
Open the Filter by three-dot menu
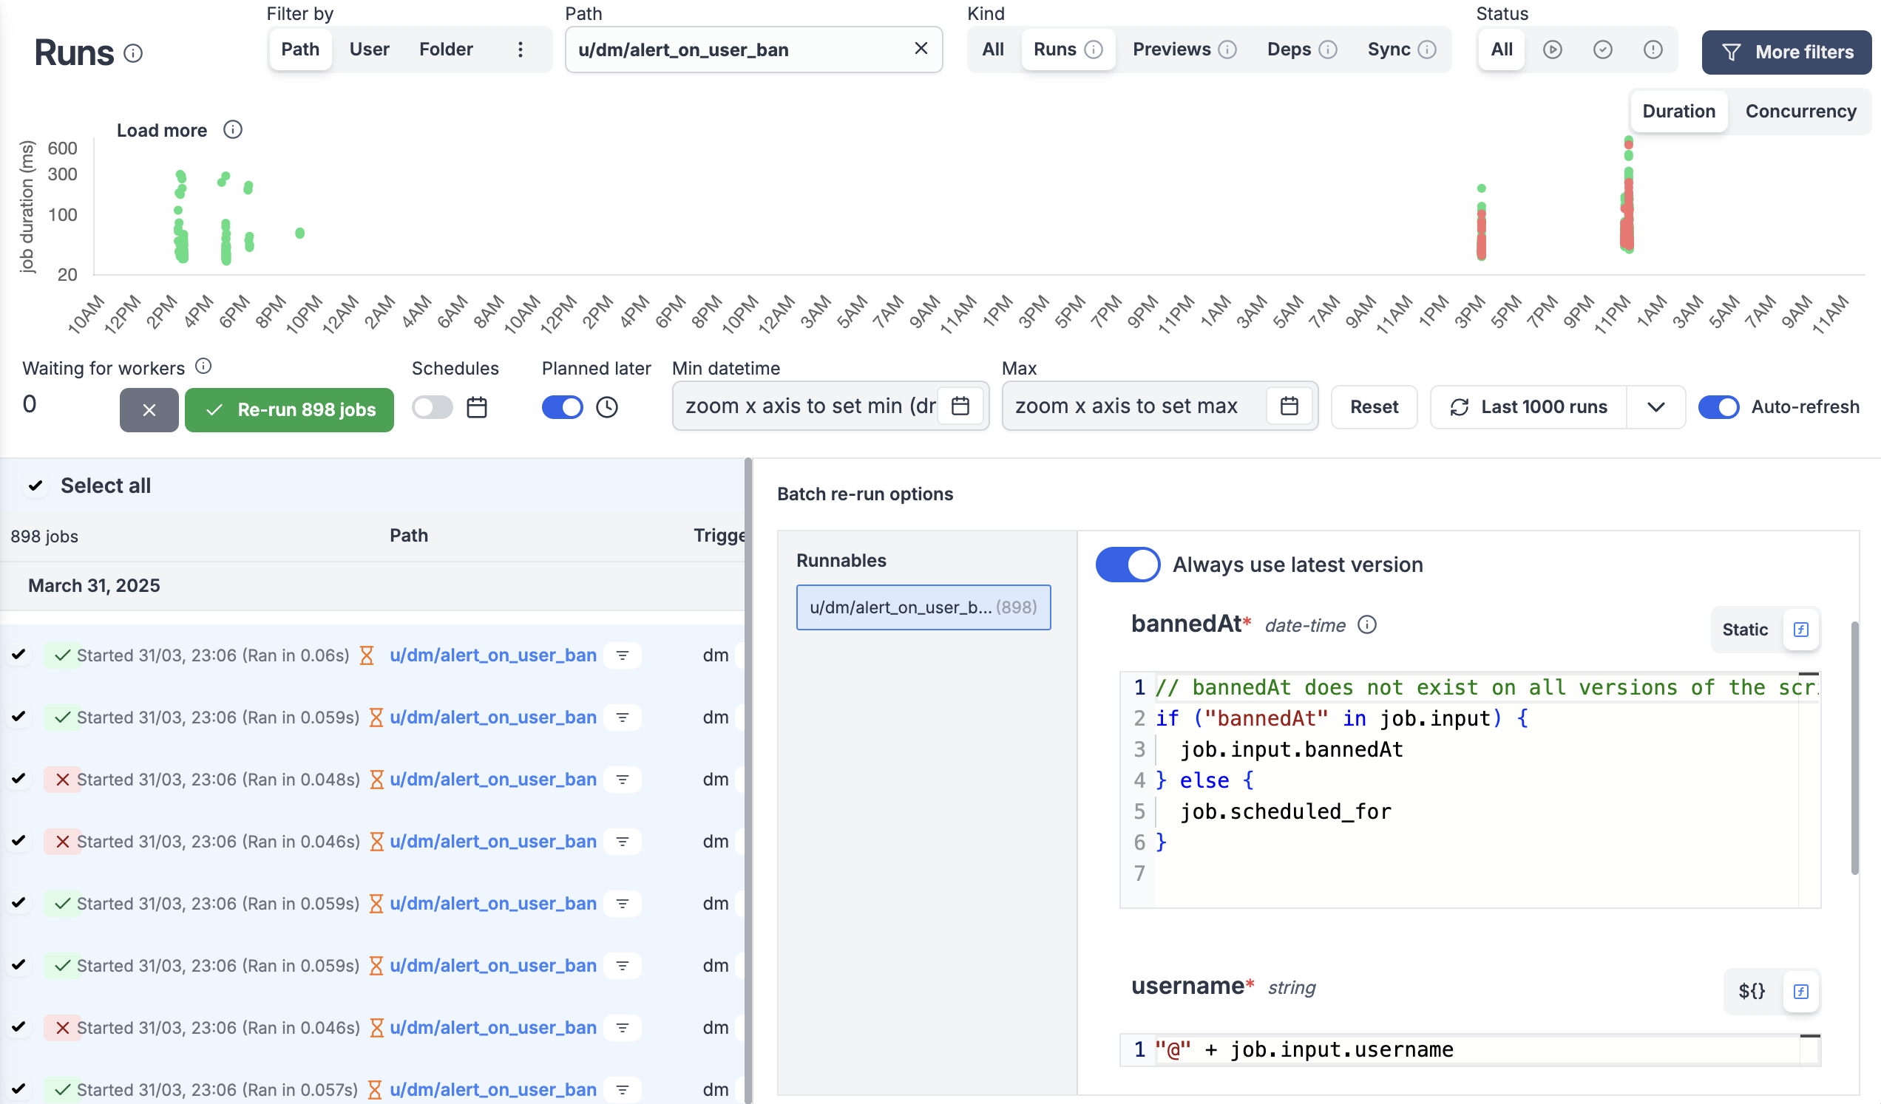[521, 50]
